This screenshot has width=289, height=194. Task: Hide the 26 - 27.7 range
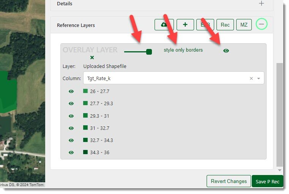click(x=71, y=91)
